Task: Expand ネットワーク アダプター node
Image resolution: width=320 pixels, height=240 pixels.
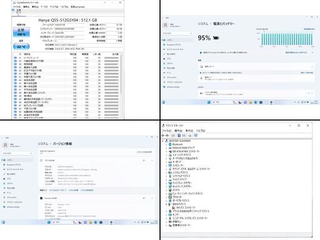Action: coord(166,186)
